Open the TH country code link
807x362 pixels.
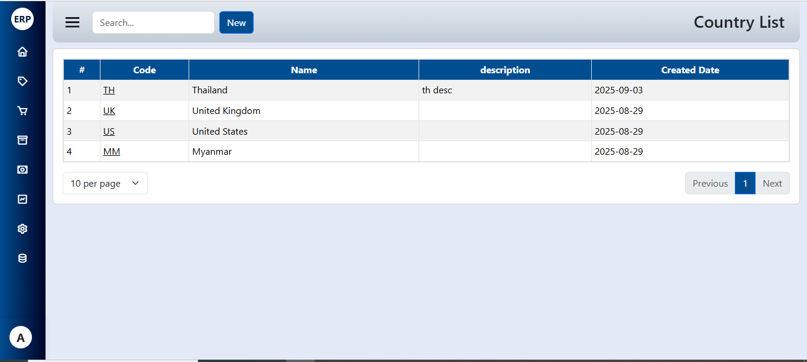point(109,90)
